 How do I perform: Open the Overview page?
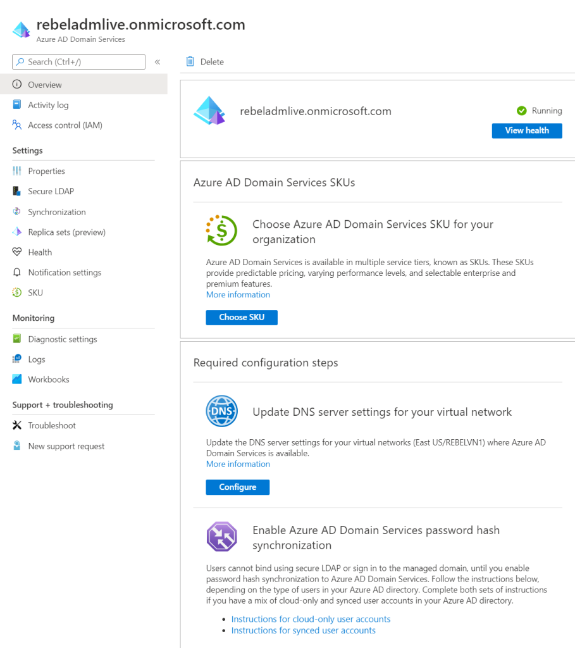[44, 84]
